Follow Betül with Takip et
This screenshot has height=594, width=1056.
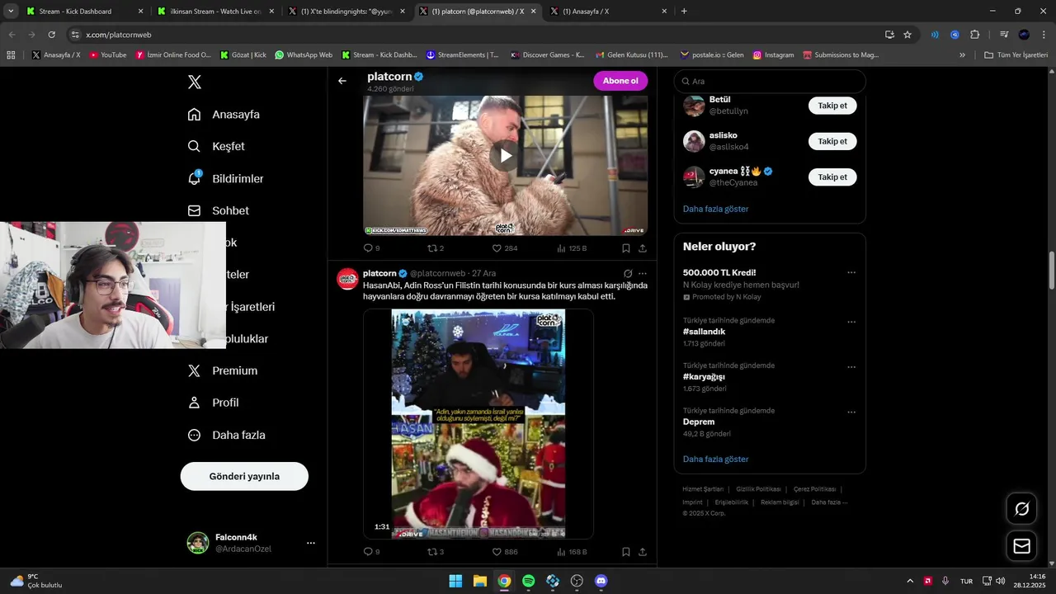(832, 106)
